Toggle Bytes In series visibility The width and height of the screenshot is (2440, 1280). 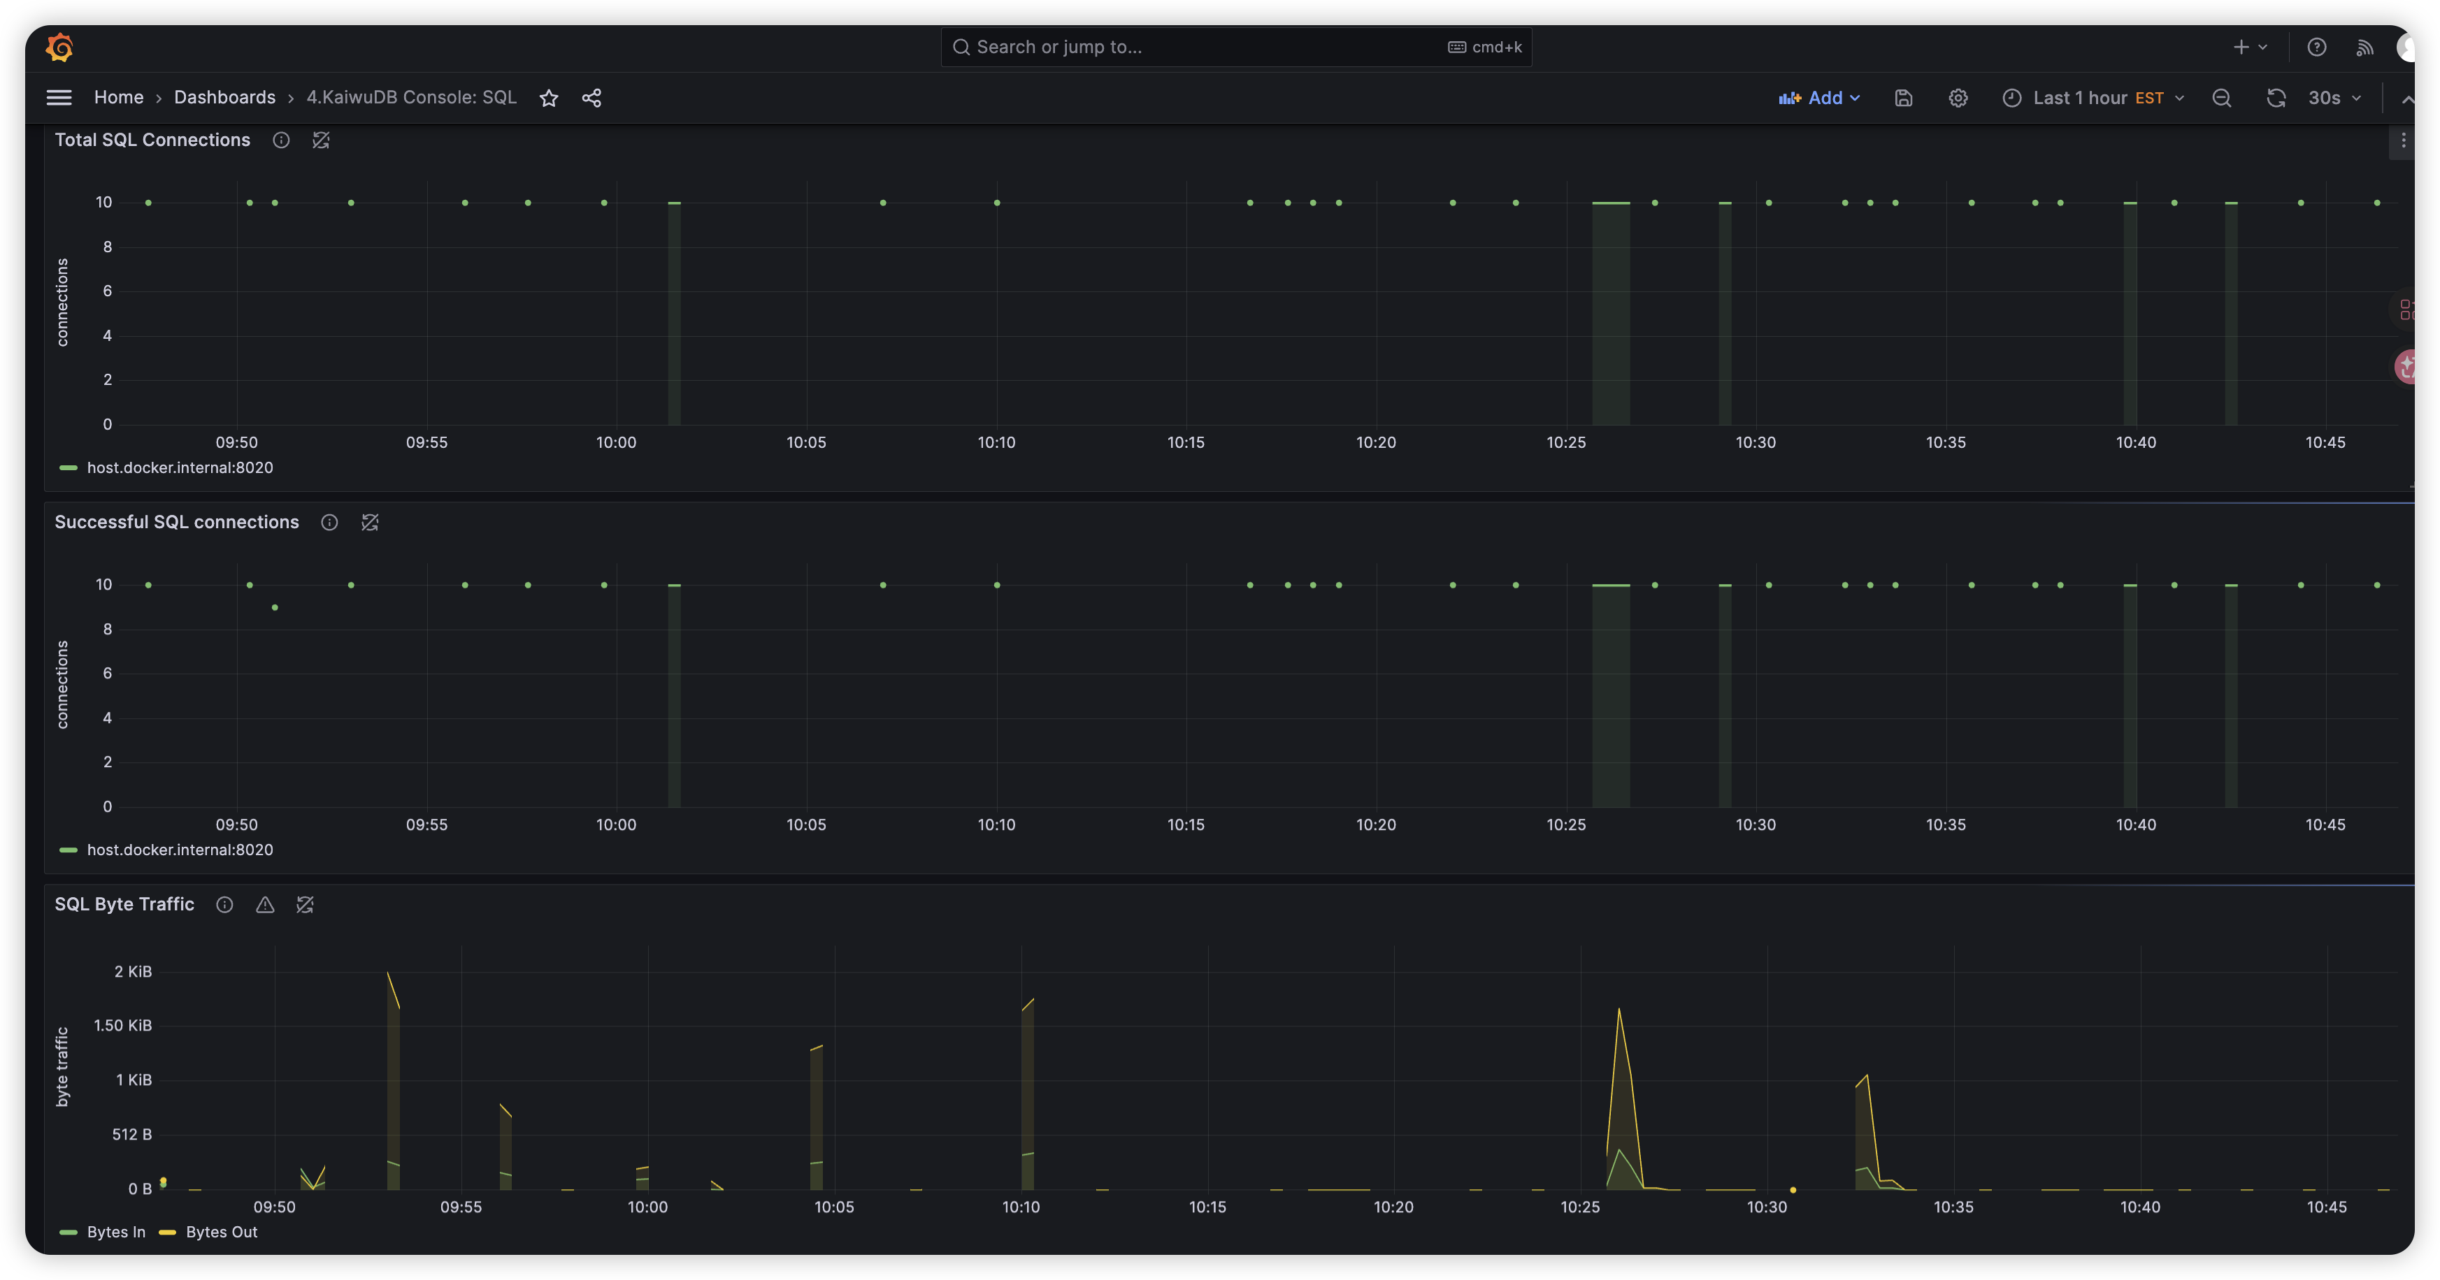[x=115, y=1232]
